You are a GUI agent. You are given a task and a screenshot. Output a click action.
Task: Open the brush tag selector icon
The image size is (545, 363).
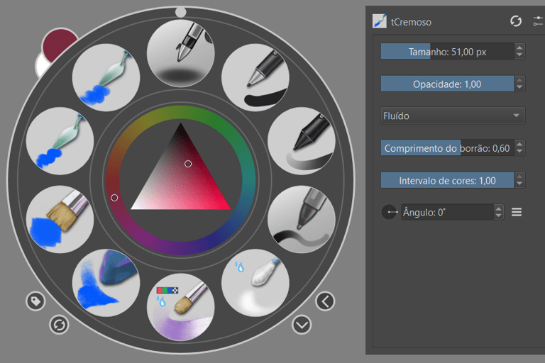[35, 301]
